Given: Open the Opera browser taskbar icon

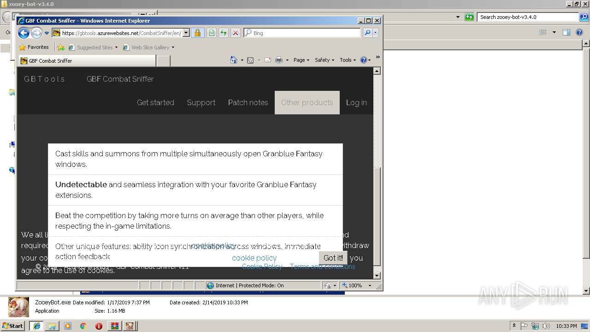Looking at the screenshot, I should [x=99, y=326].
